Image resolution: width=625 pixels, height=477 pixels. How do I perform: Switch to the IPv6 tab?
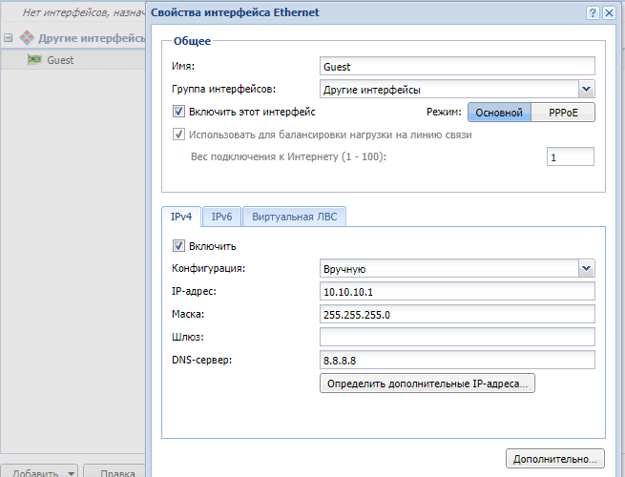pyautogui.click(x=221, y=217)
